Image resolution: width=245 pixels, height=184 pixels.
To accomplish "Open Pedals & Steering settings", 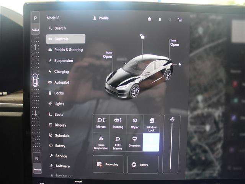I will (65, 50).
